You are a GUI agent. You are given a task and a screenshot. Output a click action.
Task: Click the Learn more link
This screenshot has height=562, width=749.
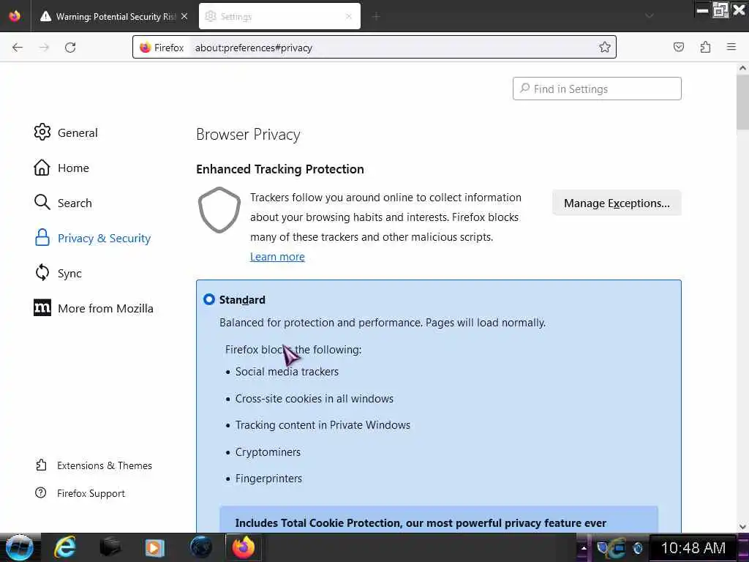(277, 257)
